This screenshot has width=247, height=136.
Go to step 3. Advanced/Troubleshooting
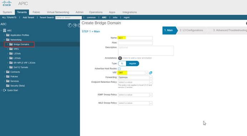[230, 30]
